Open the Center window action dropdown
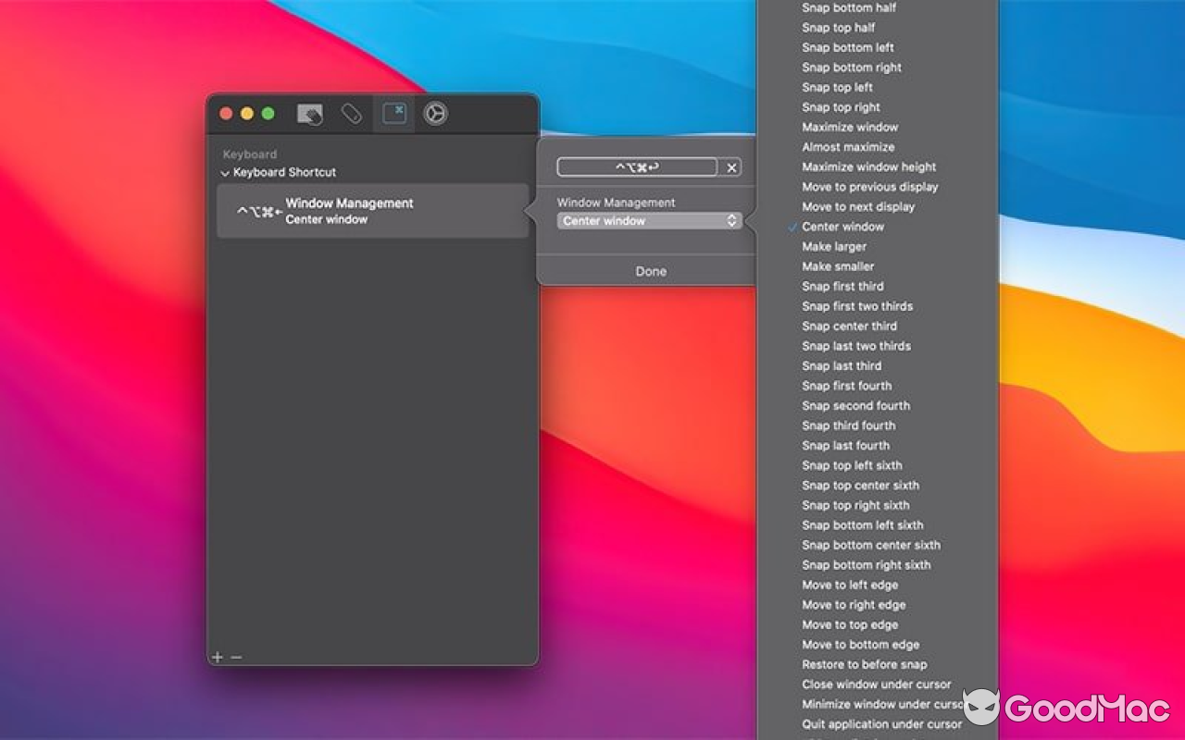The image size is (1185, 740). (x=648, y=221)
